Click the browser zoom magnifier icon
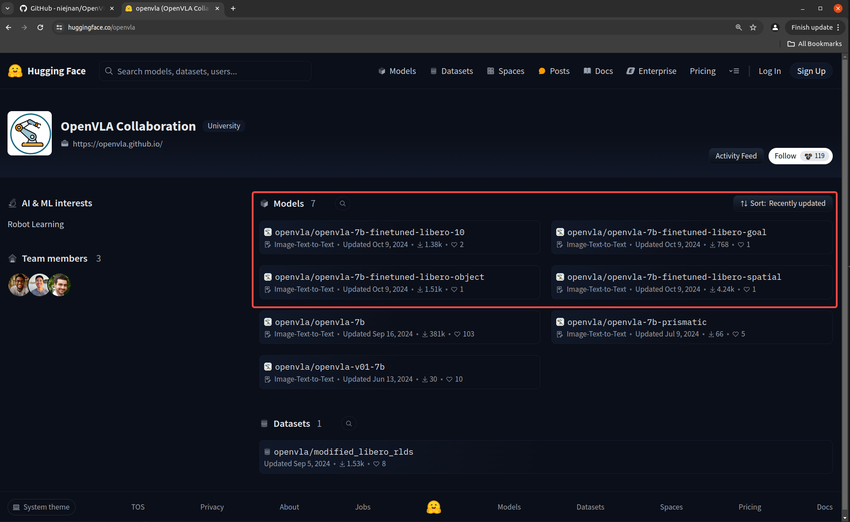The height and width of the screenshot is (522, 850). point(738,27)
